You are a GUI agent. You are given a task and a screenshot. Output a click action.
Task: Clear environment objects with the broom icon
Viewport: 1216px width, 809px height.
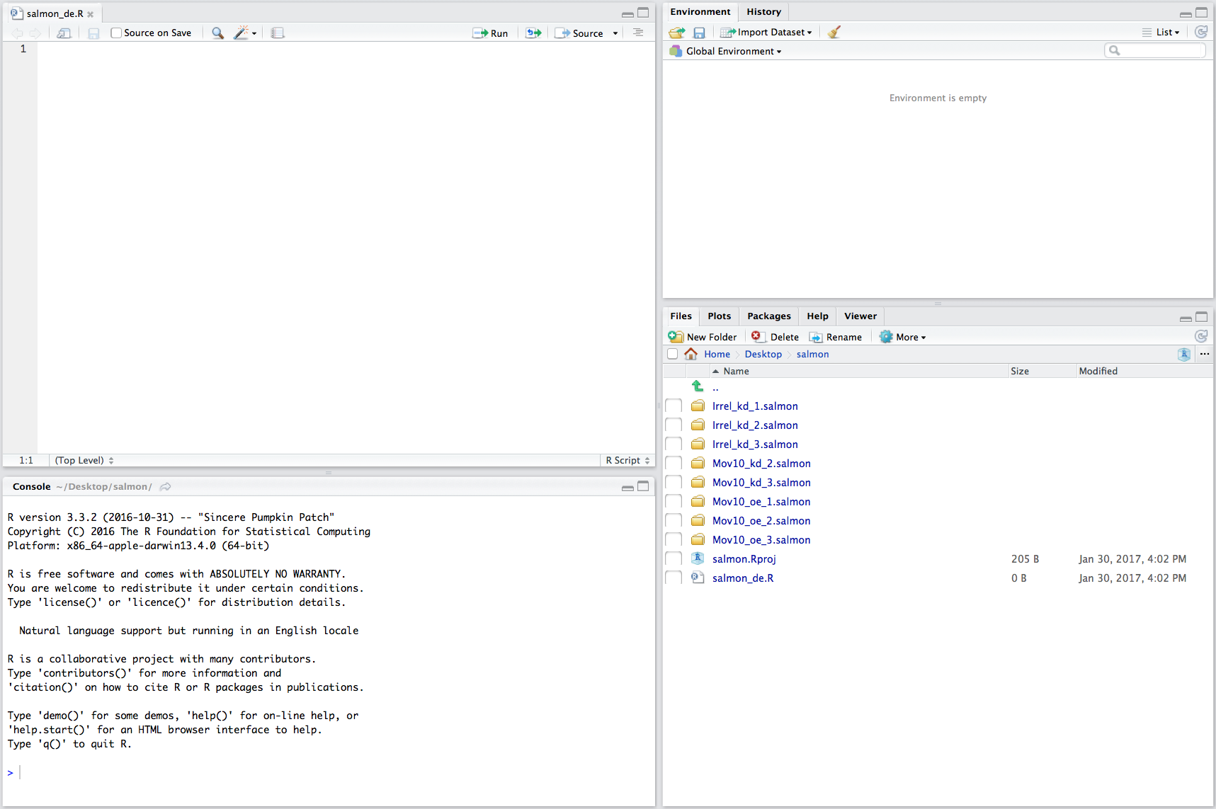(x=834, y=32)
